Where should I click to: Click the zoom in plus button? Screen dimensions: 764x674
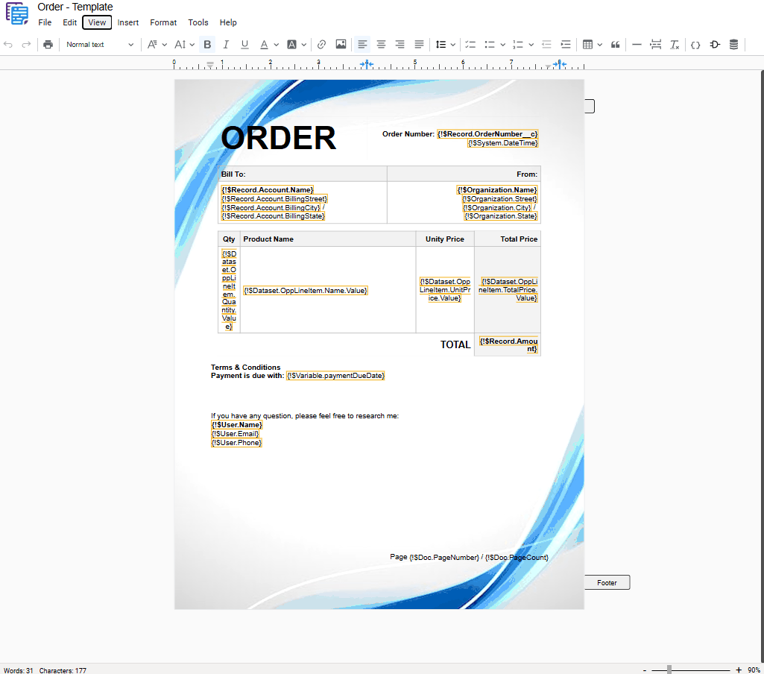click(739, 670)
